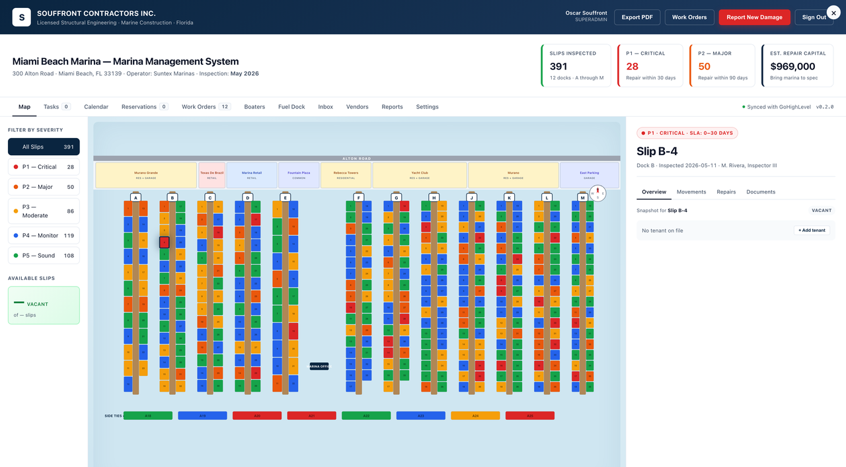The width and height of the screenshot is (846, 467).
Task: Switch to the Map tab
Action: coord(24,106)
